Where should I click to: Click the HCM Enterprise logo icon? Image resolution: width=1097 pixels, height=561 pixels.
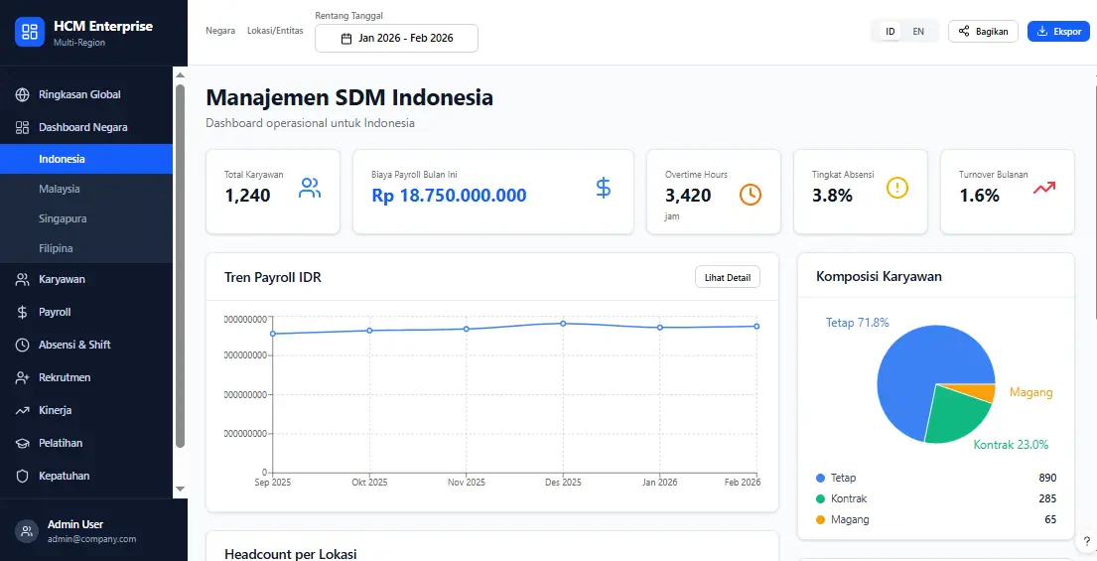click(30, 32)
